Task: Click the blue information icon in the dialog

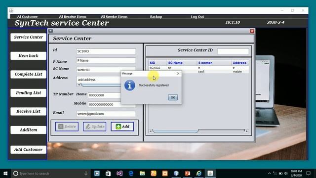Action: point(129,85)
